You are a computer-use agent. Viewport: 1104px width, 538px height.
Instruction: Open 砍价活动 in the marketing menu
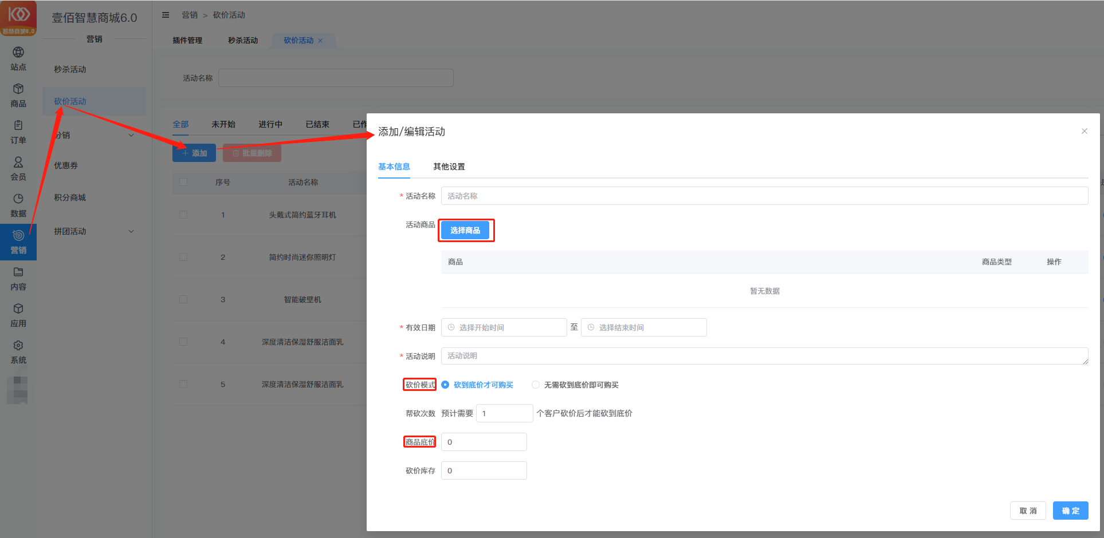point(94,101)
